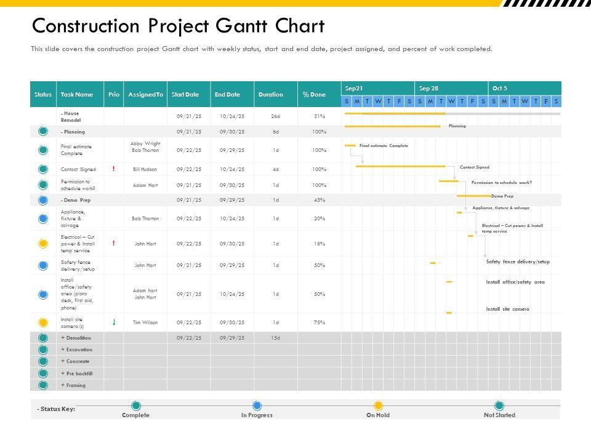Click the Not Started icon in the Status Key
Image resolution: width=591 pixels, height=443 pixels.
click(x=499, y=405)
